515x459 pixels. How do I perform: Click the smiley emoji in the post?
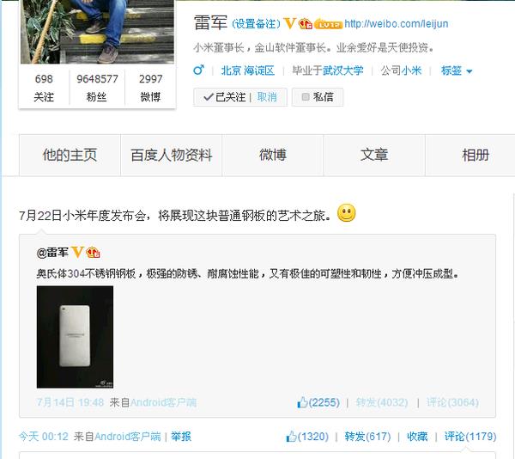tap(346, 212)
